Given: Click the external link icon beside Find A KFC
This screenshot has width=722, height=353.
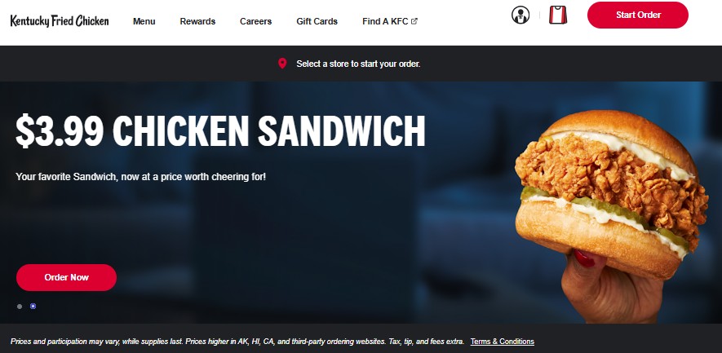Looking at the screenshot, I should click(414, 21).
